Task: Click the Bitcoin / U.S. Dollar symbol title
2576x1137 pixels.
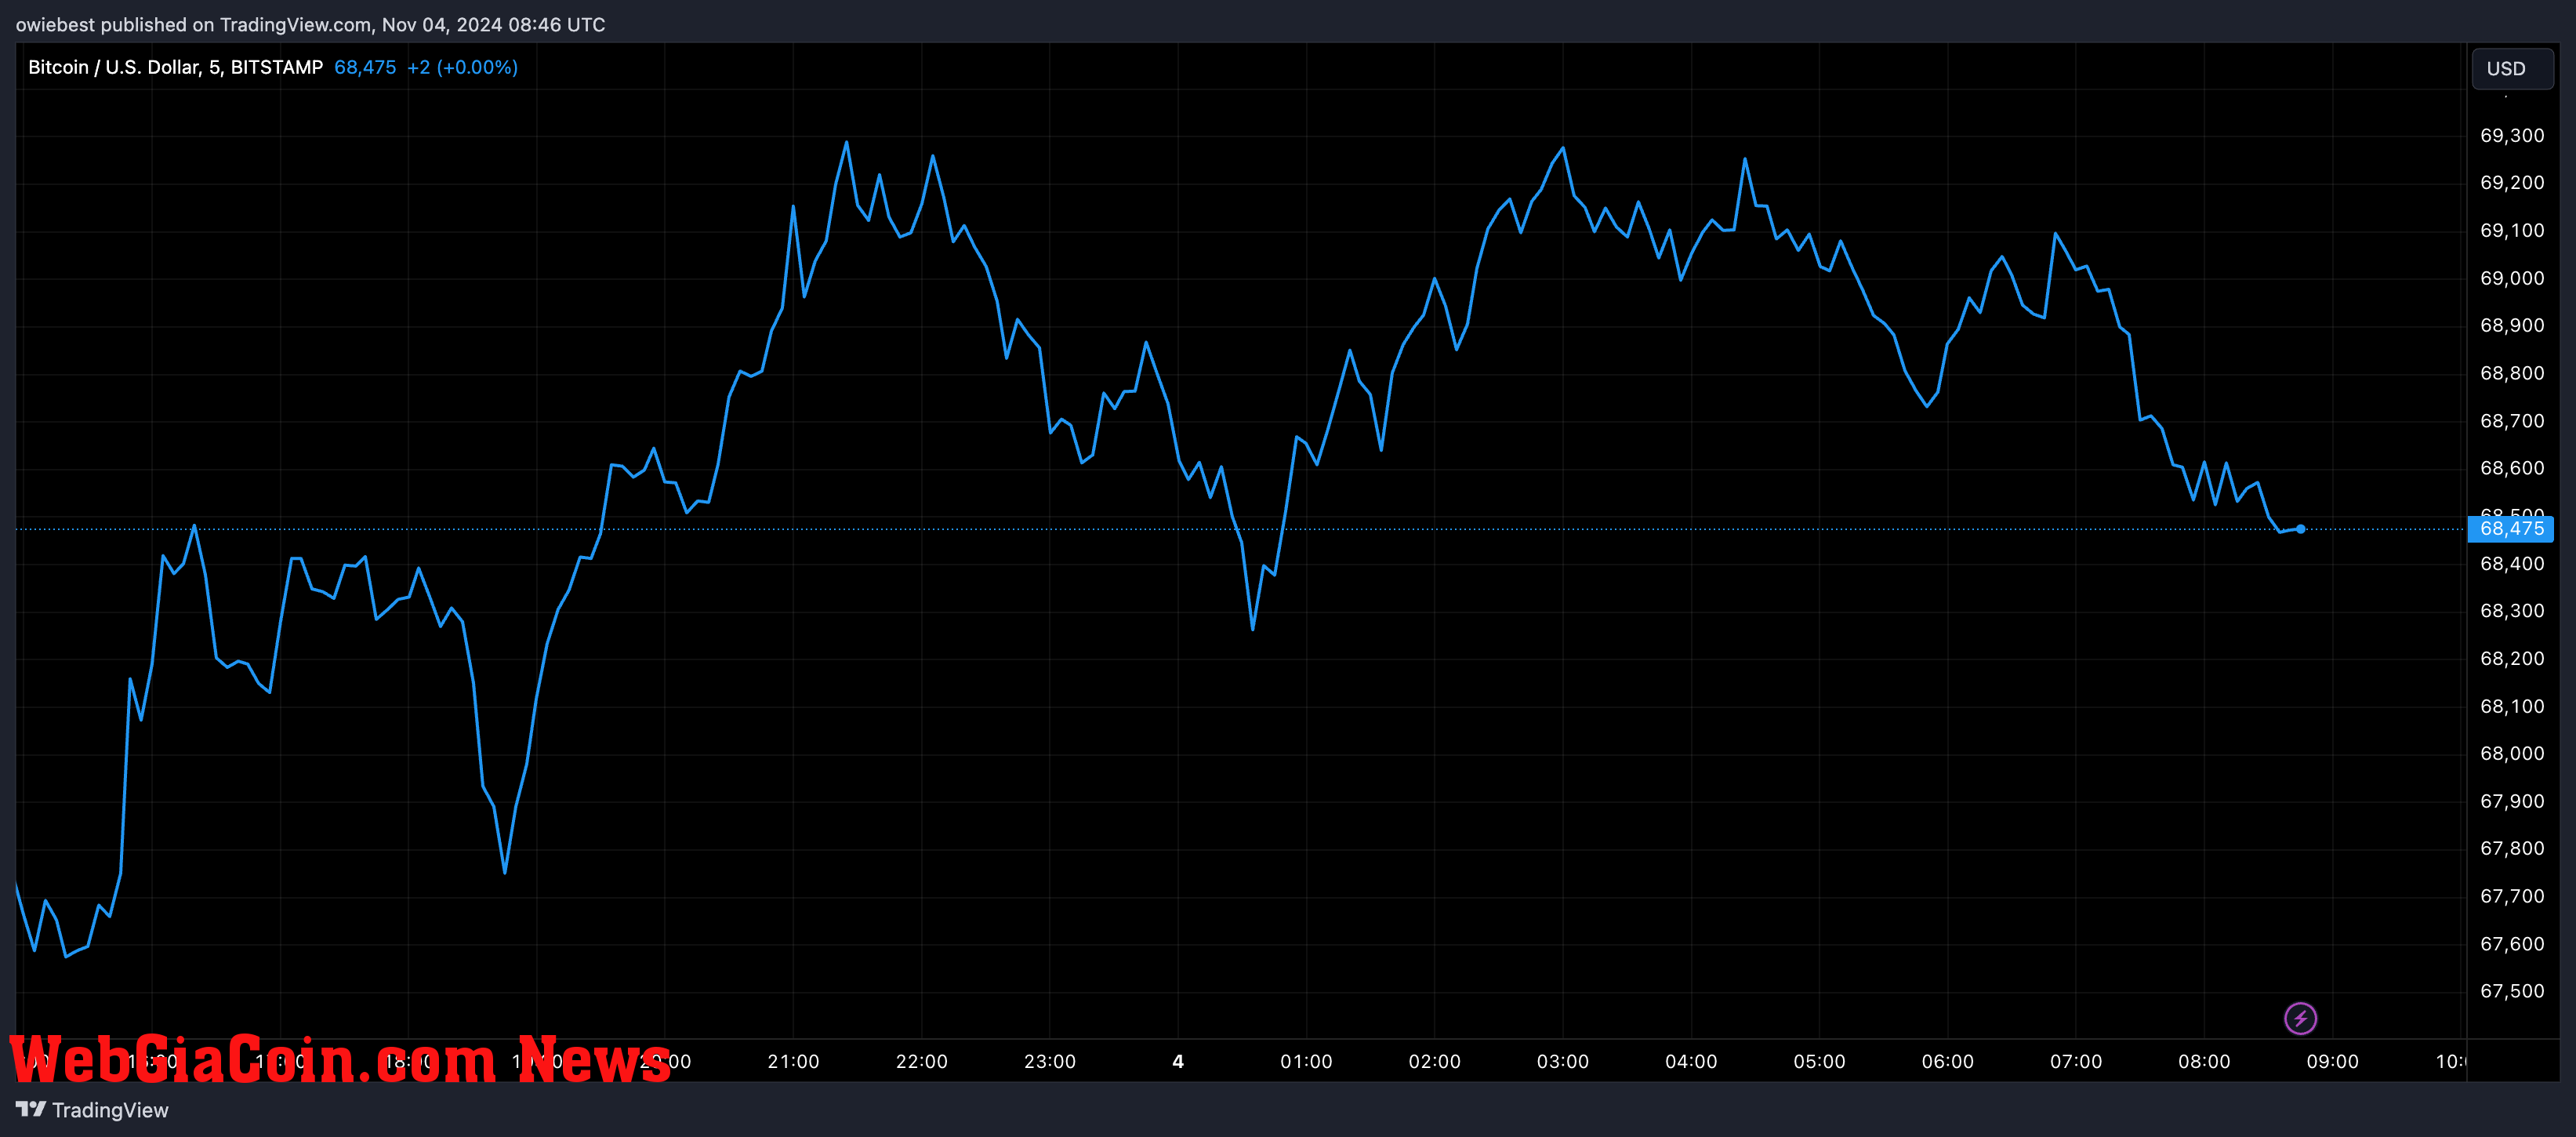Action: coord(176,67)
